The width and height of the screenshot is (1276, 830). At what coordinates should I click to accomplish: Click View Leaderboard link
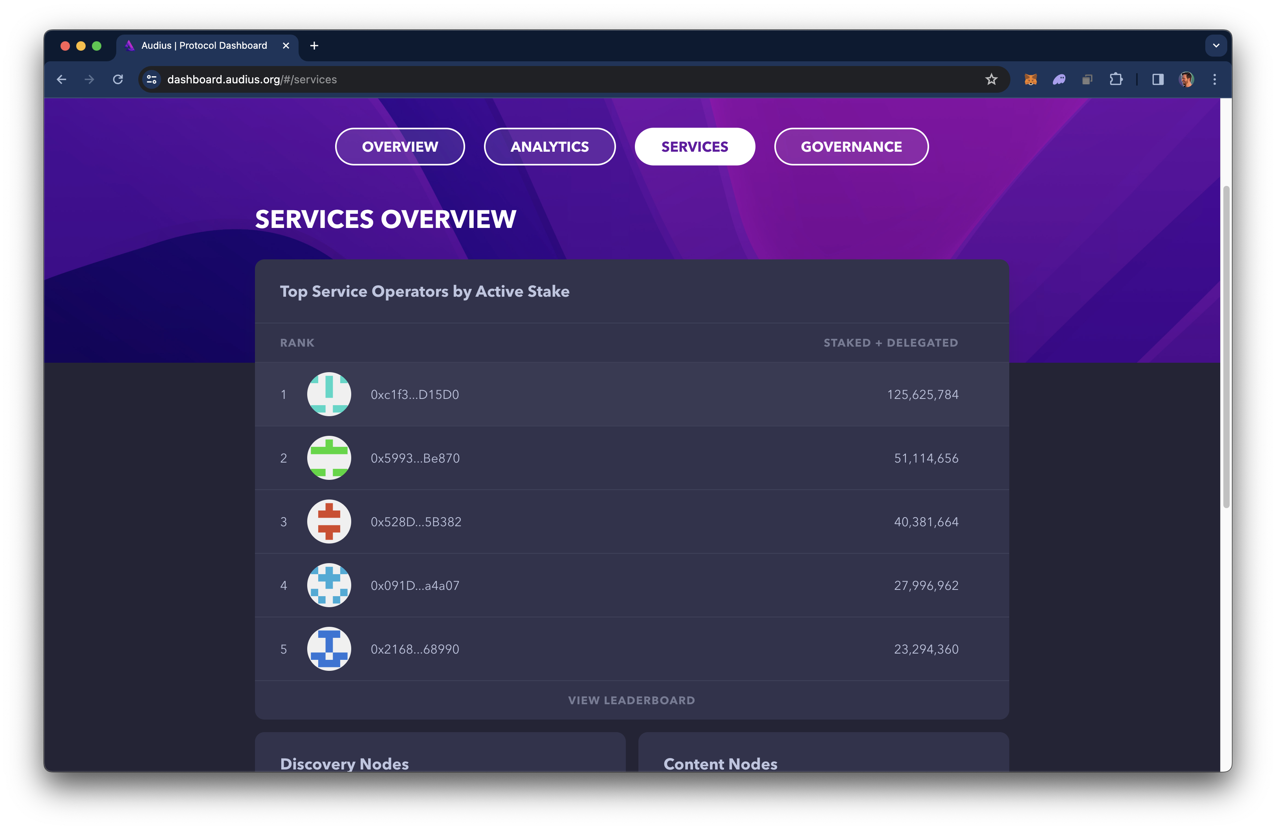(x=631, y=700)
